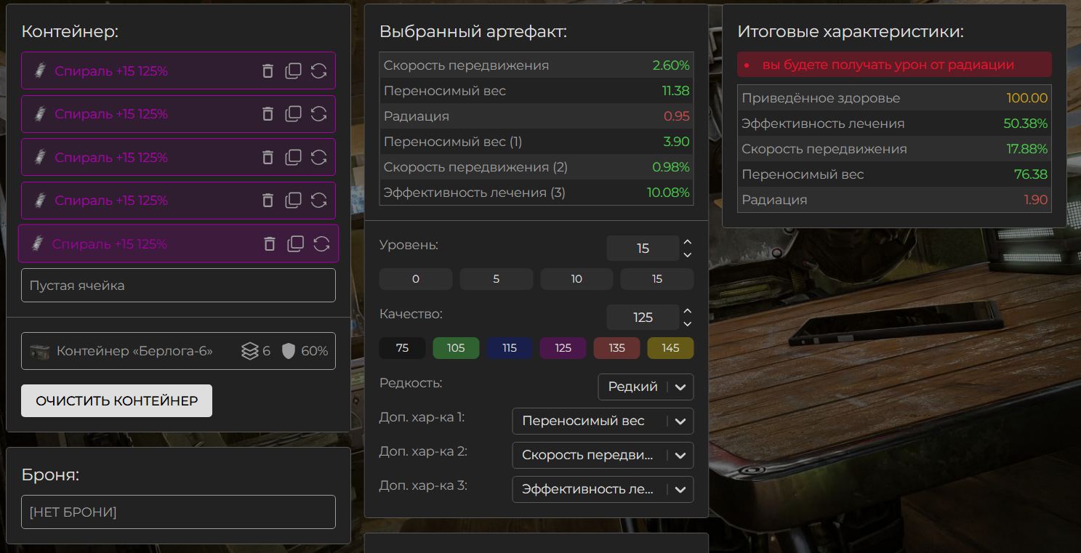The height and width of the screenshot is (553, 1081).
Task: Choose the purple 125 quality swatch
Action: (563, 348)
